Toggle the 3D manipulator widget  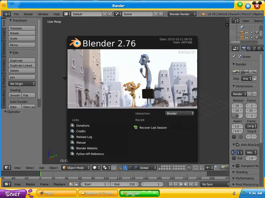(x=120, y=168)
